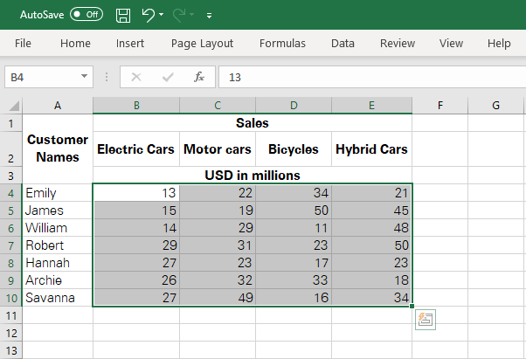Screen dimensions: 526x359
Task: Click Emily's Electric Cars value 13
Action: (136, 193)
